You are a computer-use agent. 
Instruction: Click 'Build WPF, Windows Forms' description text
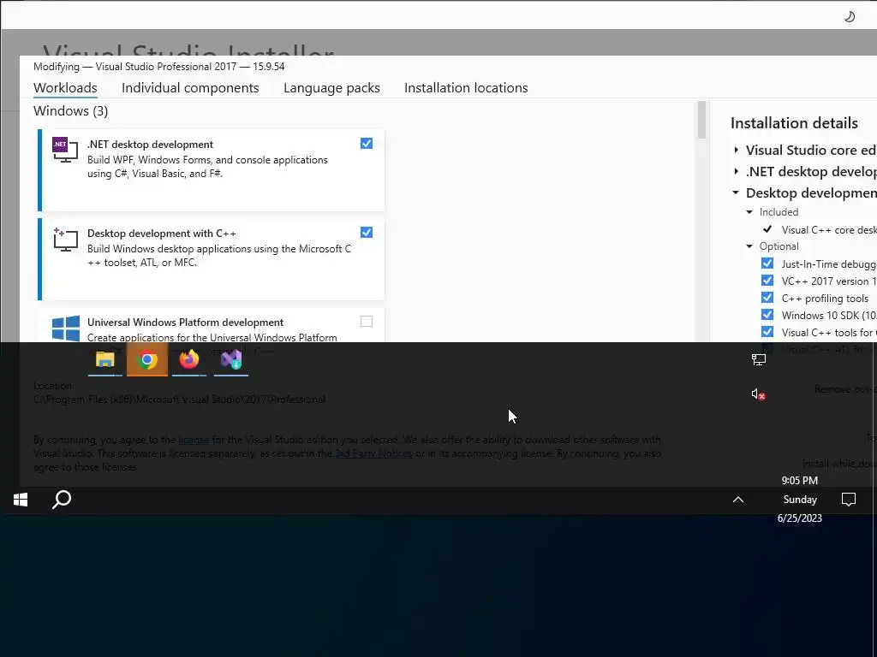(207, 167)
